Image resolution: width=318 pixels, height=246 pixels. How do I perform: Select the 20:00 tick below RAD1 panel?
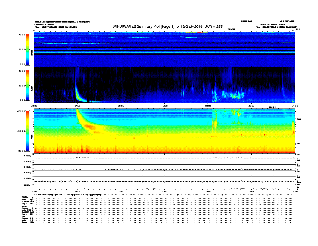point(251,105)
